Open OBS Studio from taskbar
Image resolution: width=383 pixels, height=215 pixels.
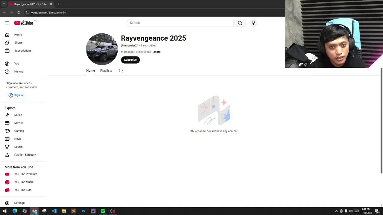113,211
